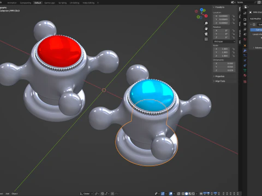This screenshot has width=262, height=196.
Task: Open the World properties tab icon
Action: 245,39
